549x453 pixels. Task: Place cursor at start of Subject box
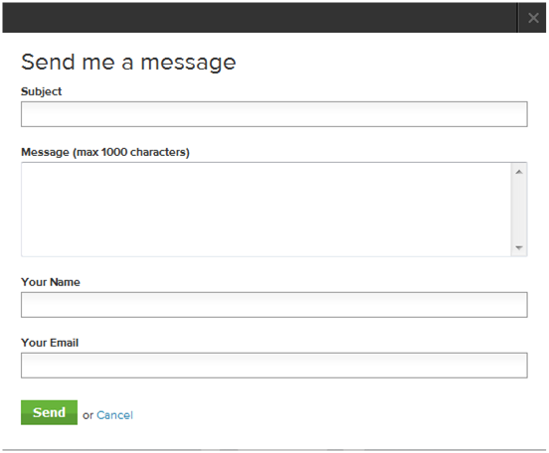pos(25,114)
